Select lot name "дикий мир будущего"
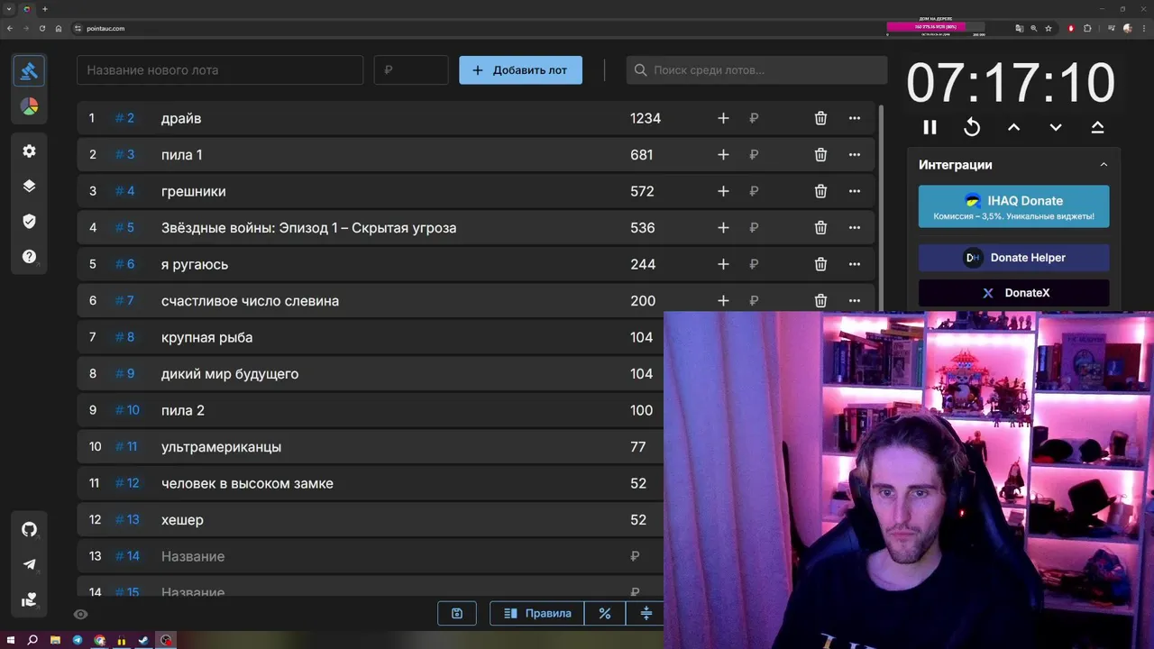Viewport: 1154px width, 649px height. click(x=230, y=374)
